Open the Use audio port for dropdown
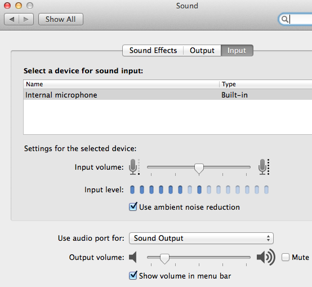Viewport: 312px width, 287px height. tap(201, 238)
